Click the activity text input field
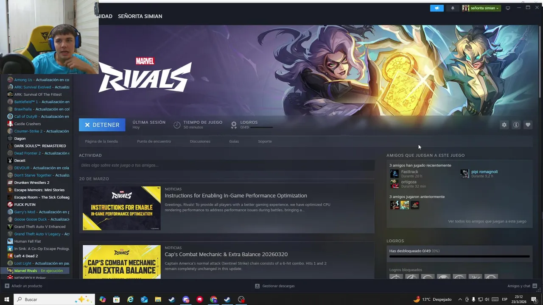This screenshot has height=305, width=543. click(x=227, y=165)
